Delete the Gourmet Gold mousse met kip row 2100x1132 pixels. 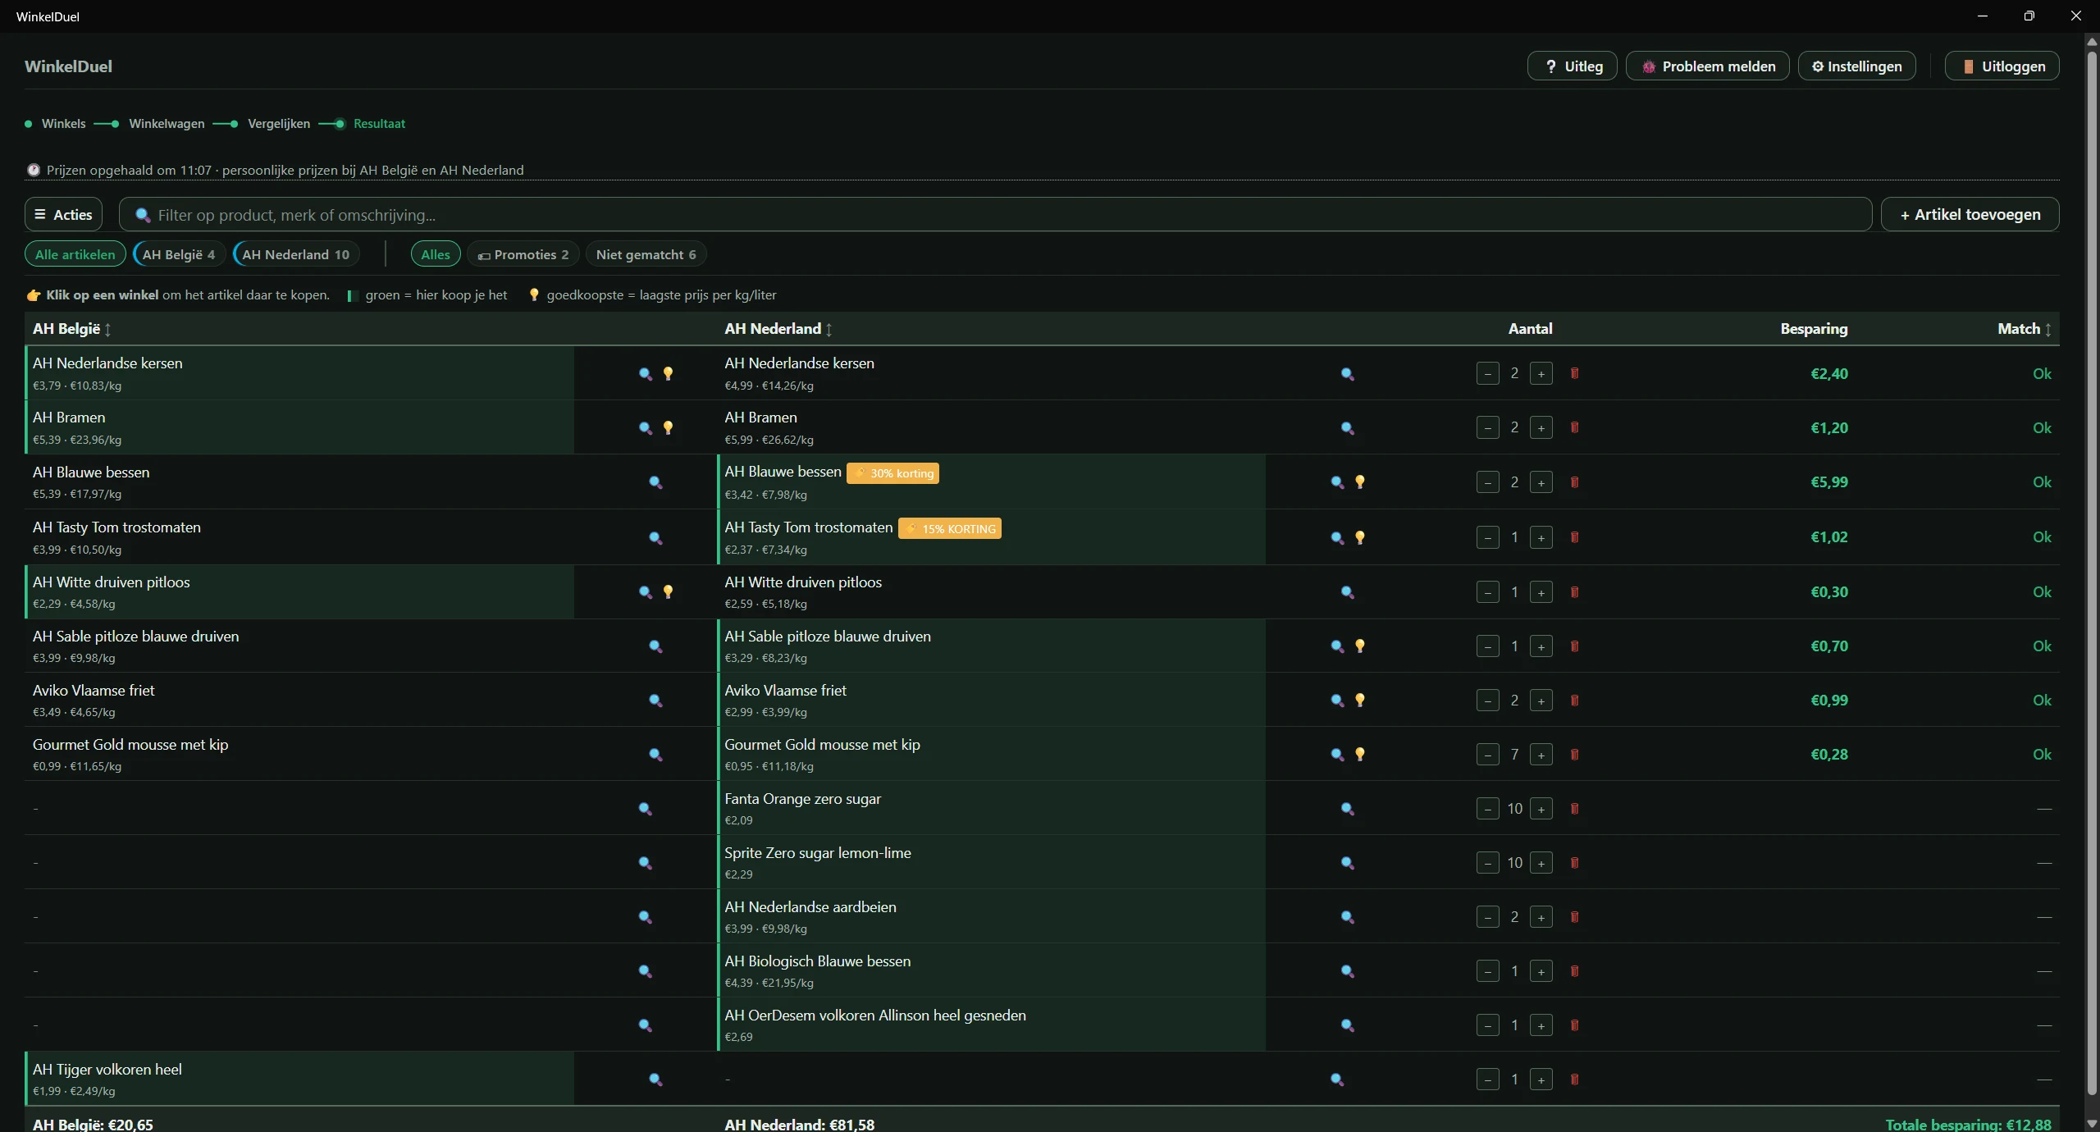(x=1574, y=754)
